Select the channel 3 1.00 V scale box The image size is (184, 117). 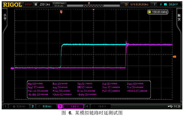pos(73,107)
